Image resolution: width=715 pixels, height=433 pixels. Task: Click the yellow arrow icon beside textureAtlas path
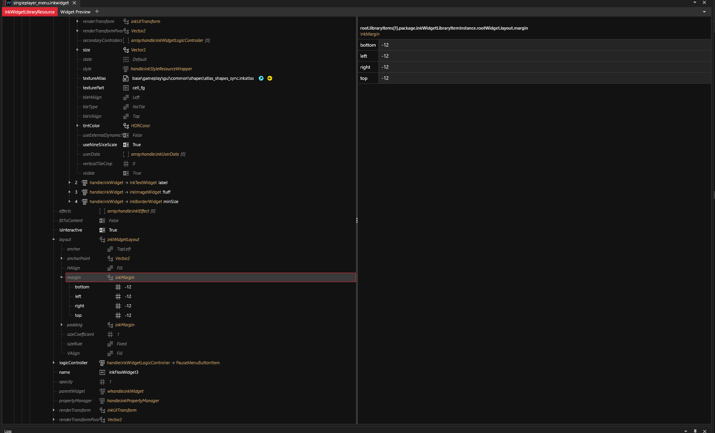[270, 78]
